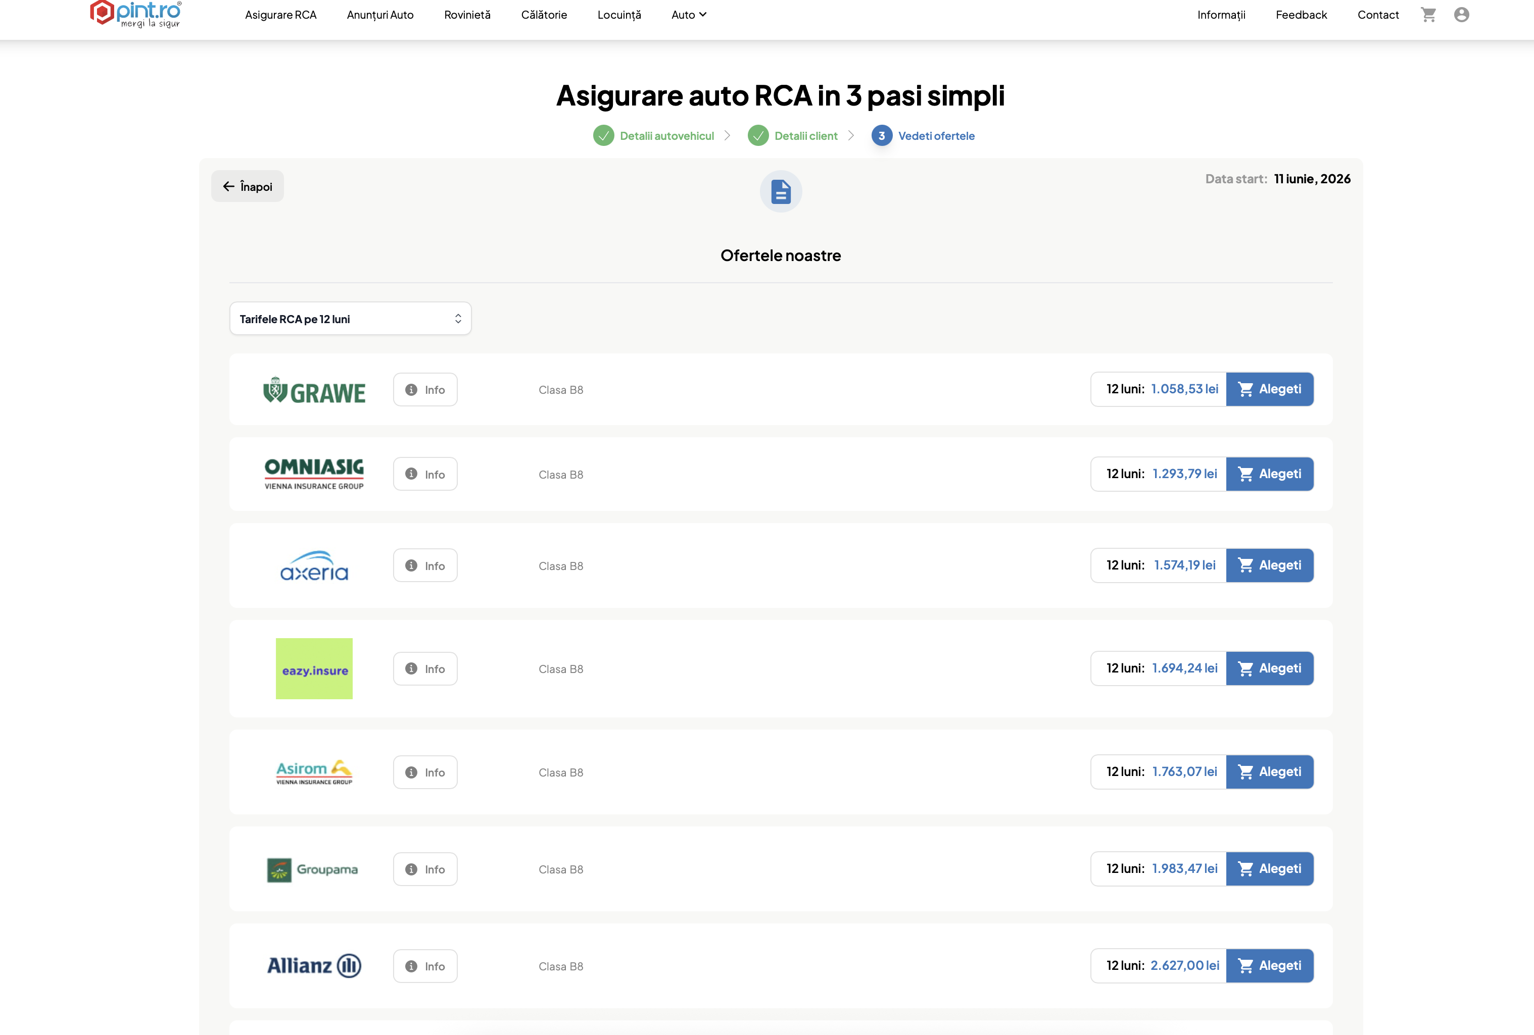The width and height of the screenshot is (1534, 1035).
Task: Click the eazy.insure logo
Action: [314, 668]
